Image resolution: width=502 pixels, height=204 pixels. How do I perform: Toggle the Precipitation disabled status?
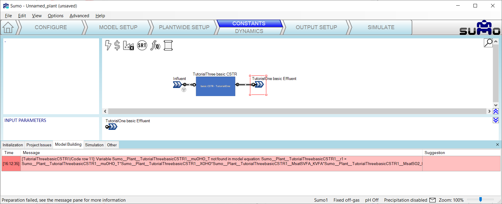click(405, 200)
